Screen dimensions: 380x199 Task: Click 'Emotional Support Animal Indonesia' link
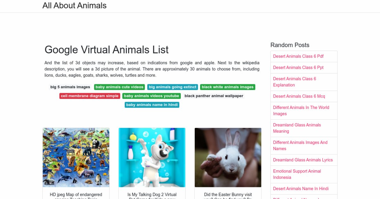tap(297, 174)
